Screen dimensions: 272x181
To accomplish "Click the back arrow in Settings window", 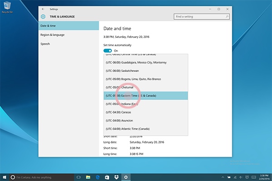I will click(x=43, y=9).
